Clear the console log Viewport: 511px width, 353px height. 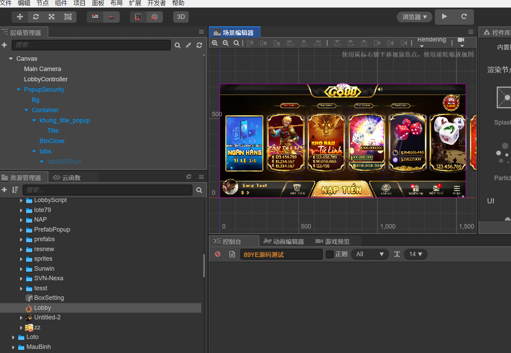tap(218, 254)
